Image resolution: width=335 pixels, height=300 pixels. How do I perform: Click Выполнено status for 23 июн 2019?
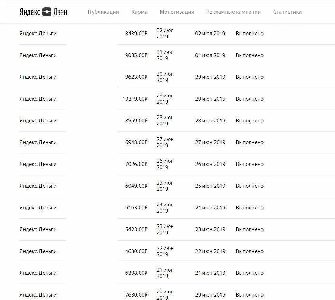point(250,229)
